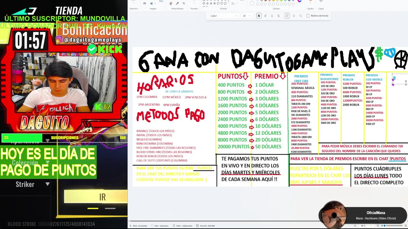
Task: Open the Capas layers icon
Action: (321, 1)
